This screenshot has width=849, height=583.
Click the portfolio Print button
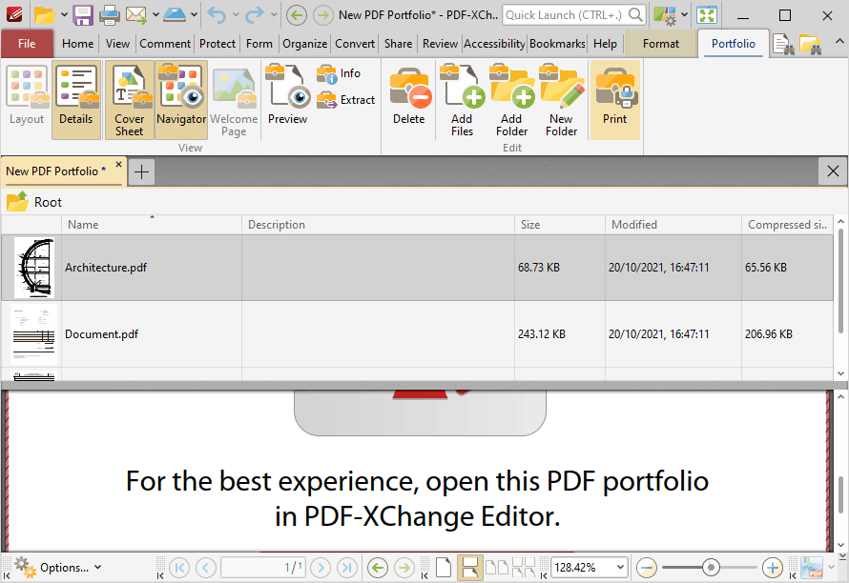pyautogui.click(x=614, y=99)
